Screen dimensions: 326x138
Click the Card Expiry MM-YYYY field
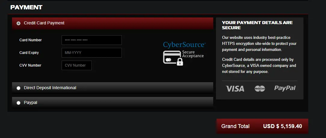(92, 53)
